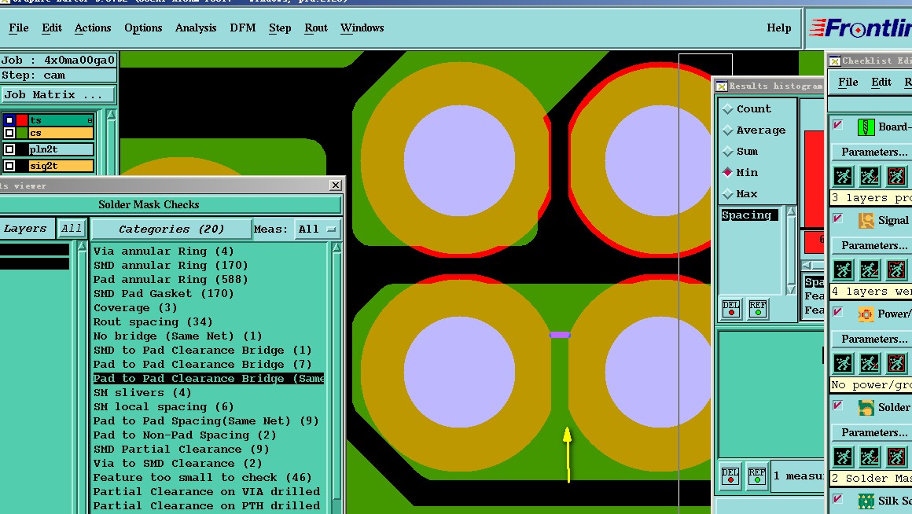This screenshot has height=514, width=912.
Task: Click REF icon beside '1 measu' text
Action: click(x=756, y=476)
